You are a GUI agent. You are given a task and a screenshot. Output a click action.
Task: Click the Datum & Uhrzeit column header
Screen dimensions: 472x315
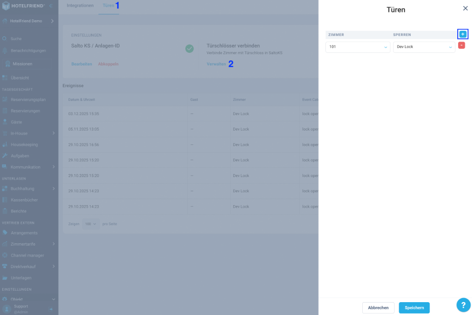82,99
